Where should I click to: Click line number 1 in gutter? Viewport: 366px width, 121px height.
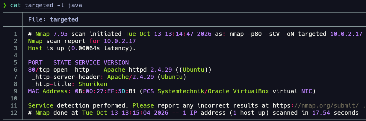tap(16, 34)
